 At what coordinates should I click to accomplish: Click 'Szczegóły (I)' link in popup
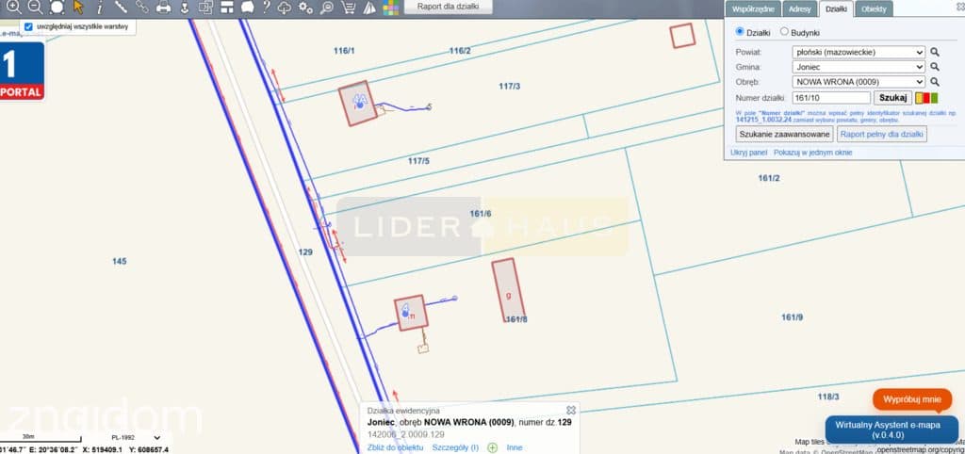pos(455,447)
